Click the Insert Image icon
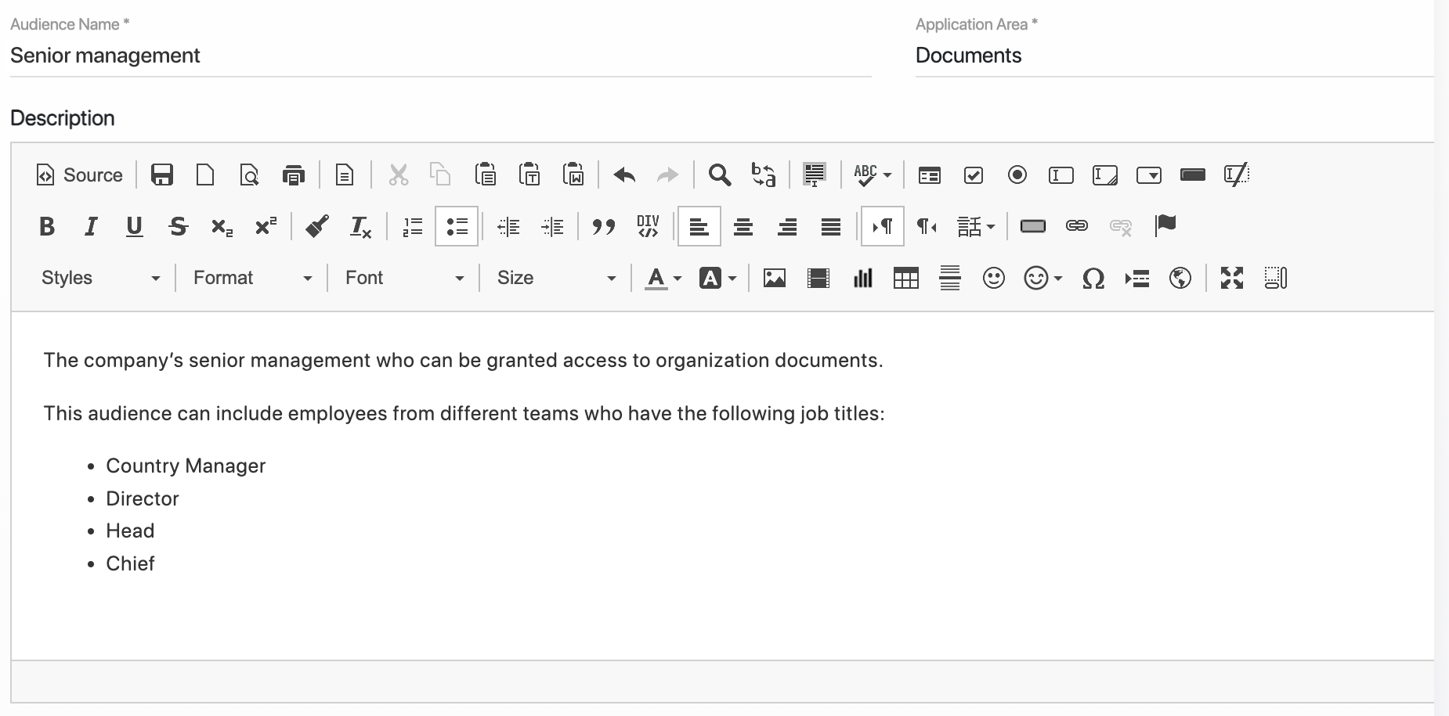 [774, 278]
